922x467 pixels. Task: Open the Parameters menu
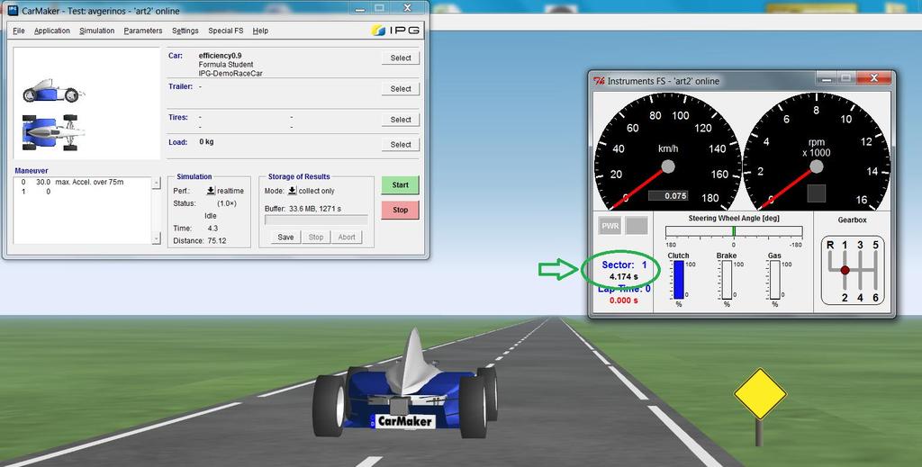tap(143, 31)
